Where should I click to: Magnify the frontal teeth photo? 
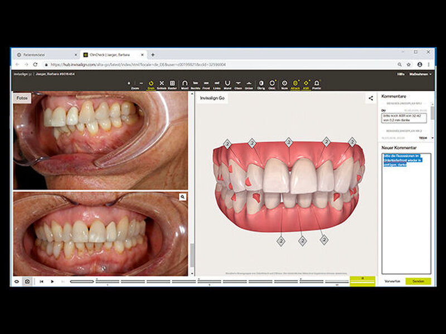(x=183, y=197)
